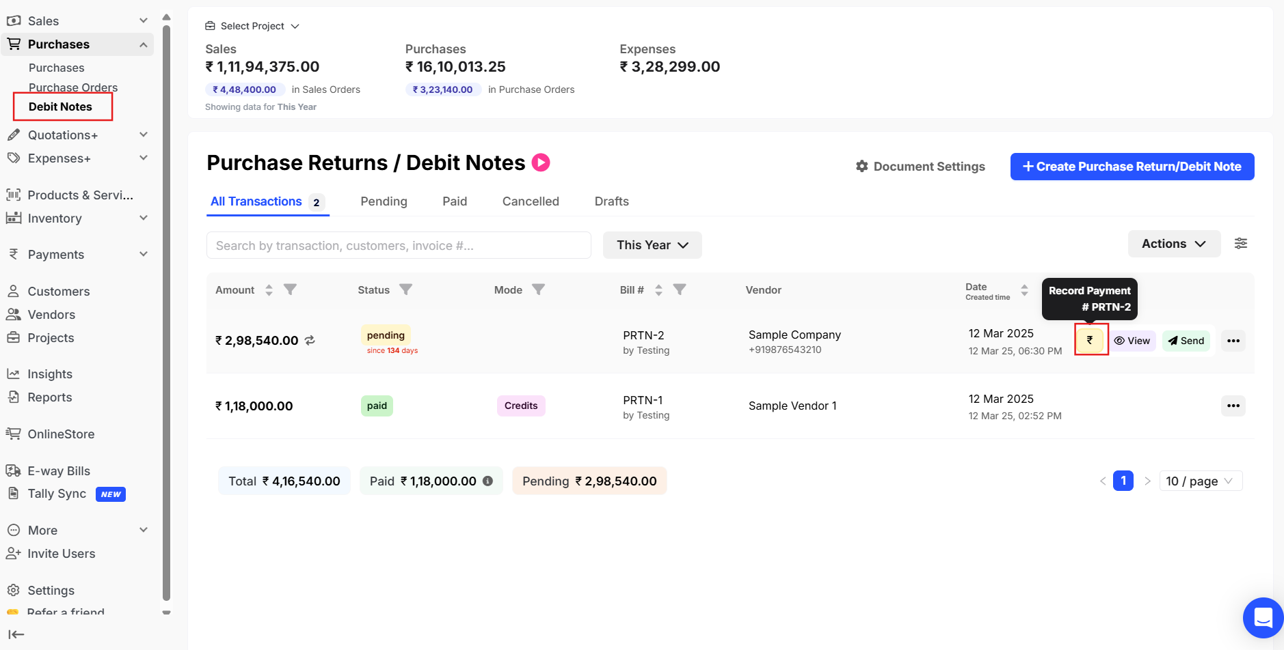This screenshot has height=650, width=1284.
Task: Show info icon next to Paid total
Action: pyautogui.click(x=487, y=481)
